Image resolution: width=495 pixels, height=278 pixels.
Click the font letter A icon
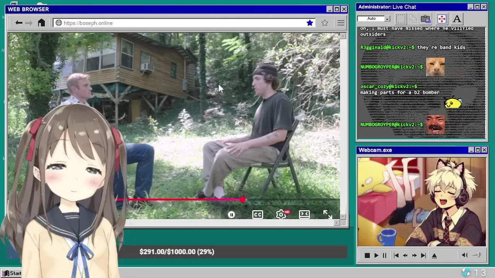click(457, 19)
